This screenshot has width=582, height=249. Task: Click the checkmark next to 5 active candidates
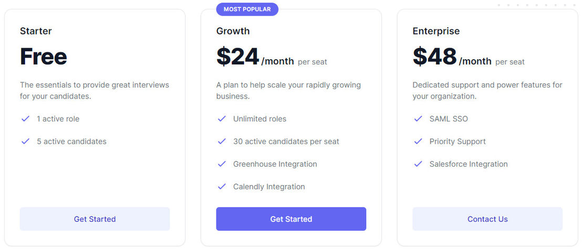(25, 142)
